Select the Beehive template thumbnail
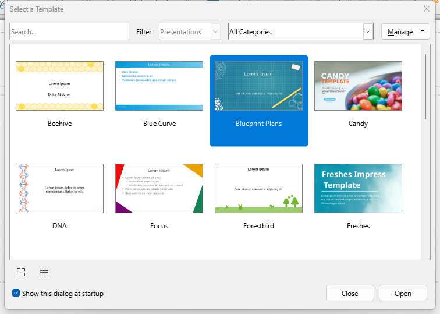The image size is (440, 314). coord(59,86)
